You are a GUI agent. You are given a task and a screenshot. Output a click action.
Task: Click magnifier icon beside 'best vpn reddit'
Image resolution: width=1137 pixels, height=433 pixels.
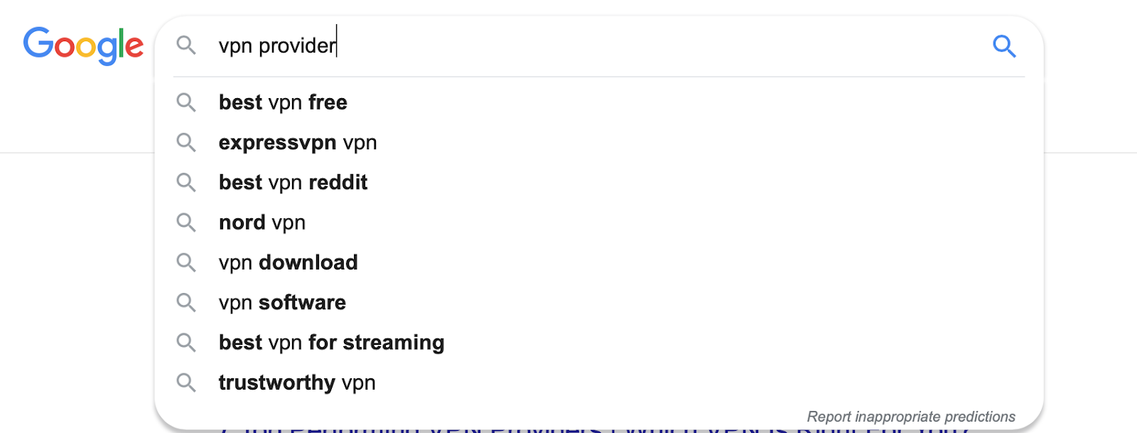[x=186, y=182]
